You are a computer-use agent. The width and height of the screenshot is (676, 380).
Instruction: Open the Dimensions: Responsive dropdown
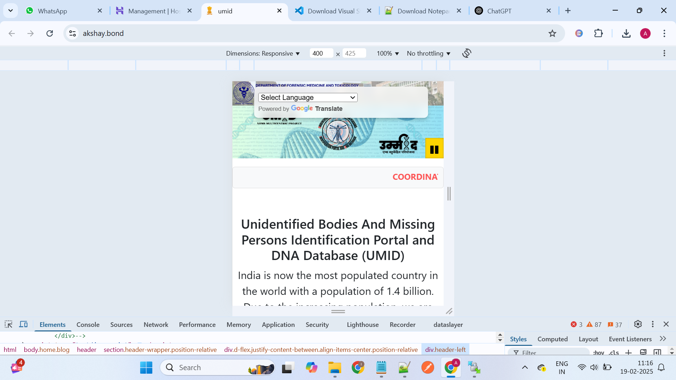click(263, 53)
